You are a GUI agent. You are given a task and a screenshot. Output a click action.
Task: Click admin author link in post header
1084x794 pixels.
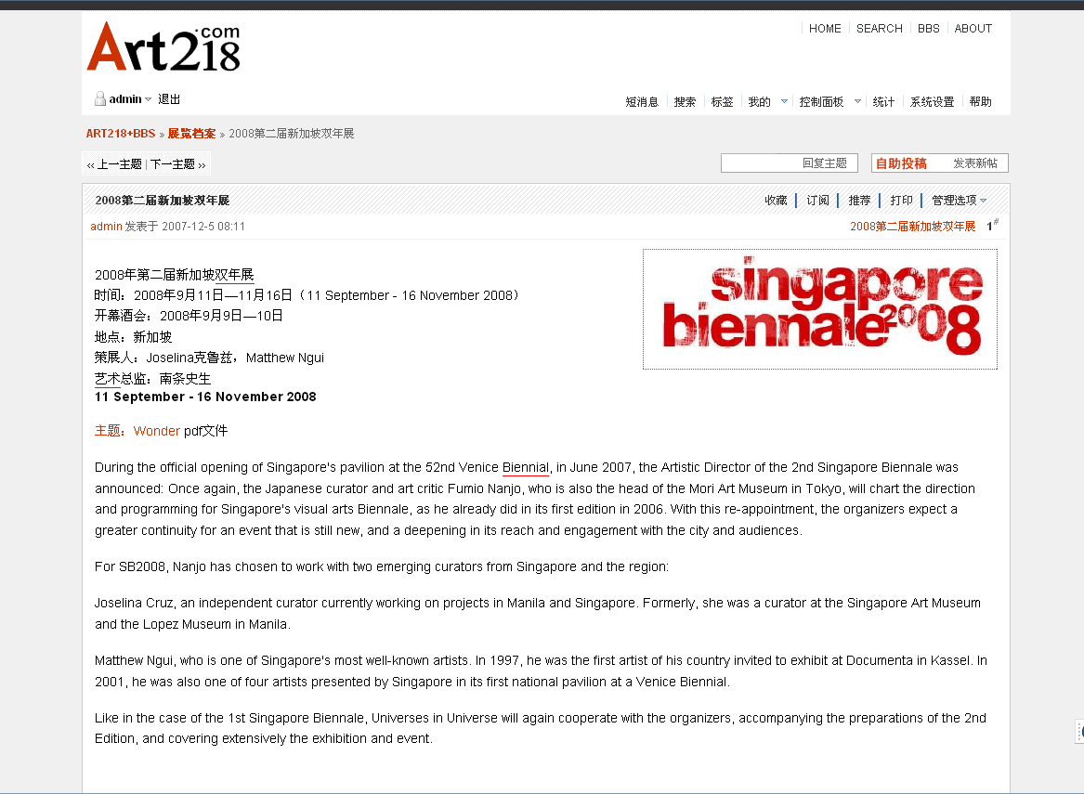point(106,226)
